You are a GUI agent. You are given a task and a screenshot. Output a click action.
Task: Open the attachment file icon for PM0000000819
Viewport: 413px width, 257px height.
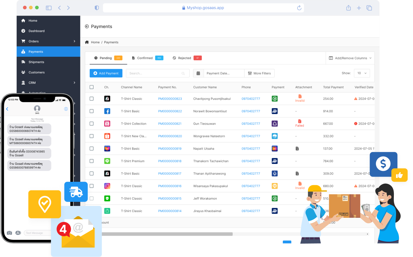pyautogui.click(x=297, y=149)
